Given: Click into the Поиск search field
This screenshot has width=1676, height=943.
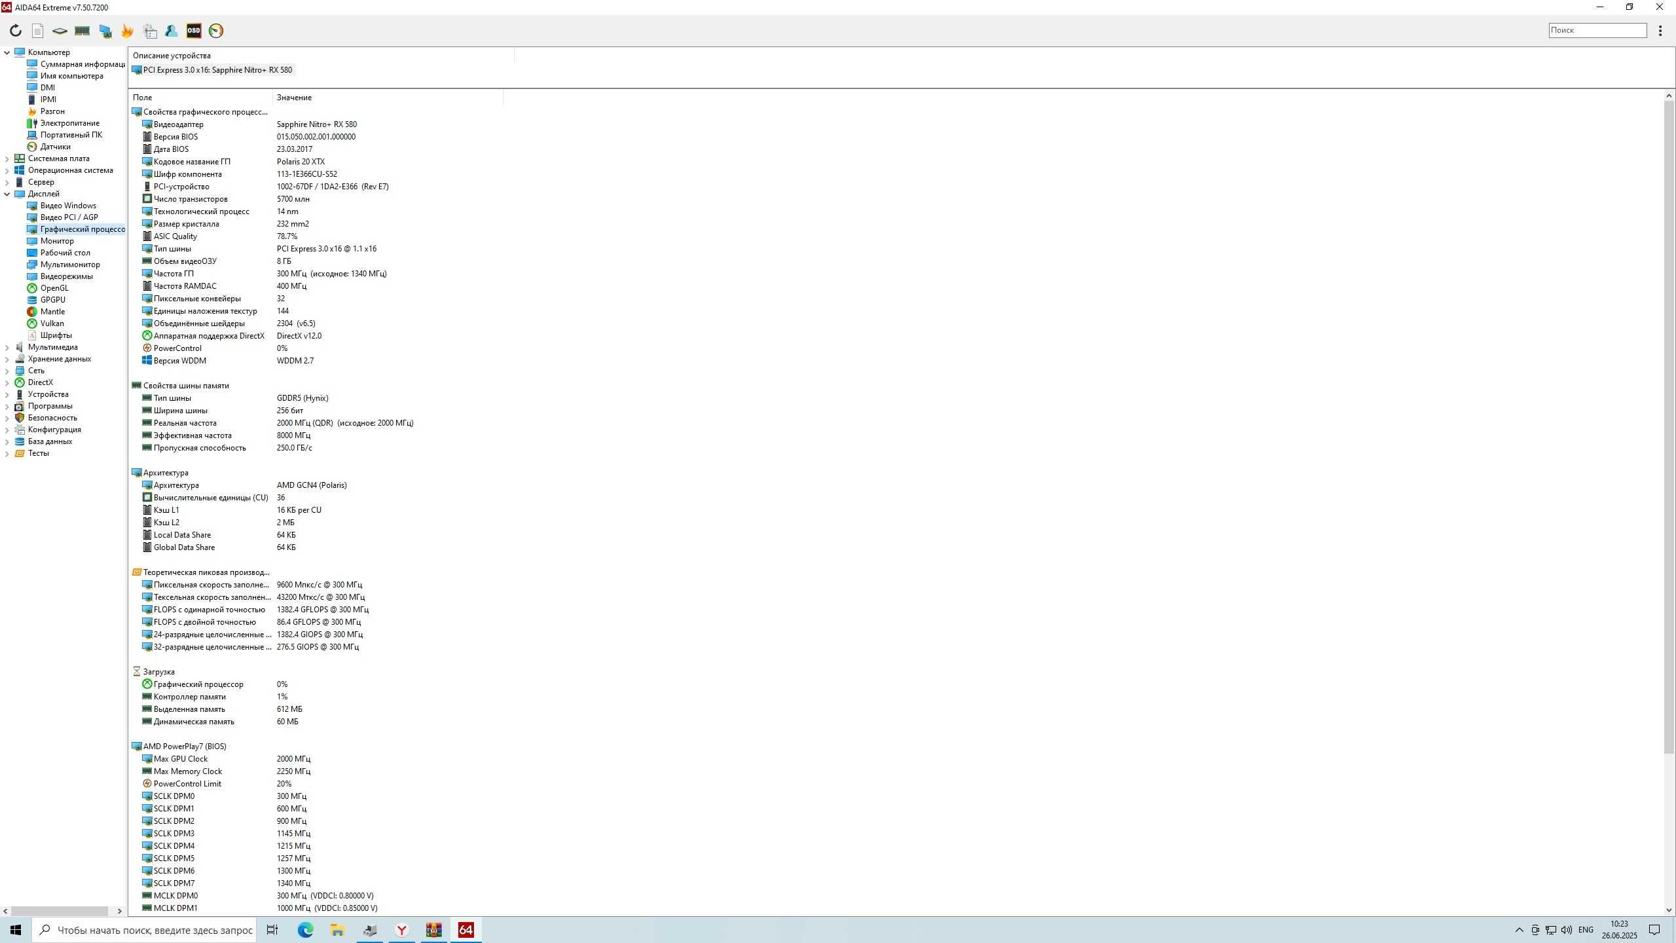Looking at the screenshot, I should point(1597,30).
